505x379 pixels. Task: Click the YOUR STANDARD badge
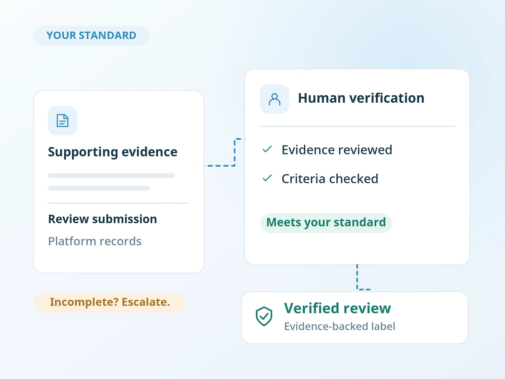tap(91, 36)
